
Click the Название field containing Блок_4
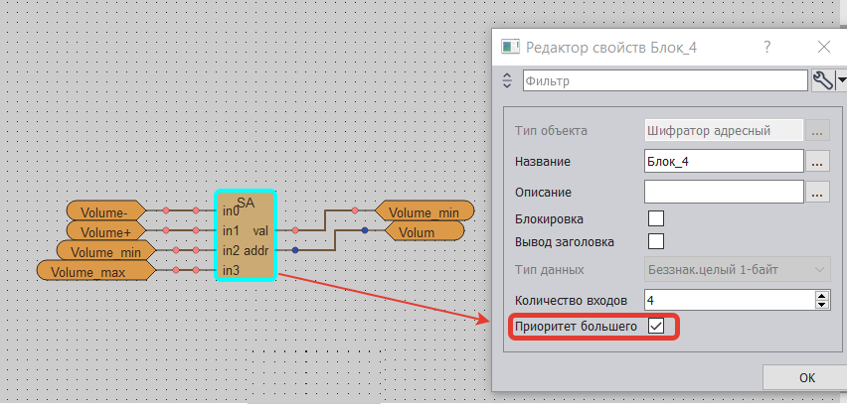pos(723,160)
